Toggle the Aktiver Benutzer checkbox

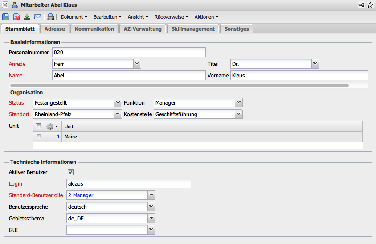pyautogui.click(x=70, y=172)
